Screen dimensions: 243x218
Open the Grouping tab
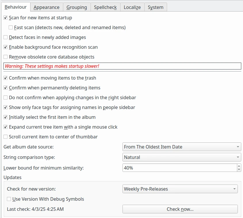click(x=76, y=7)
